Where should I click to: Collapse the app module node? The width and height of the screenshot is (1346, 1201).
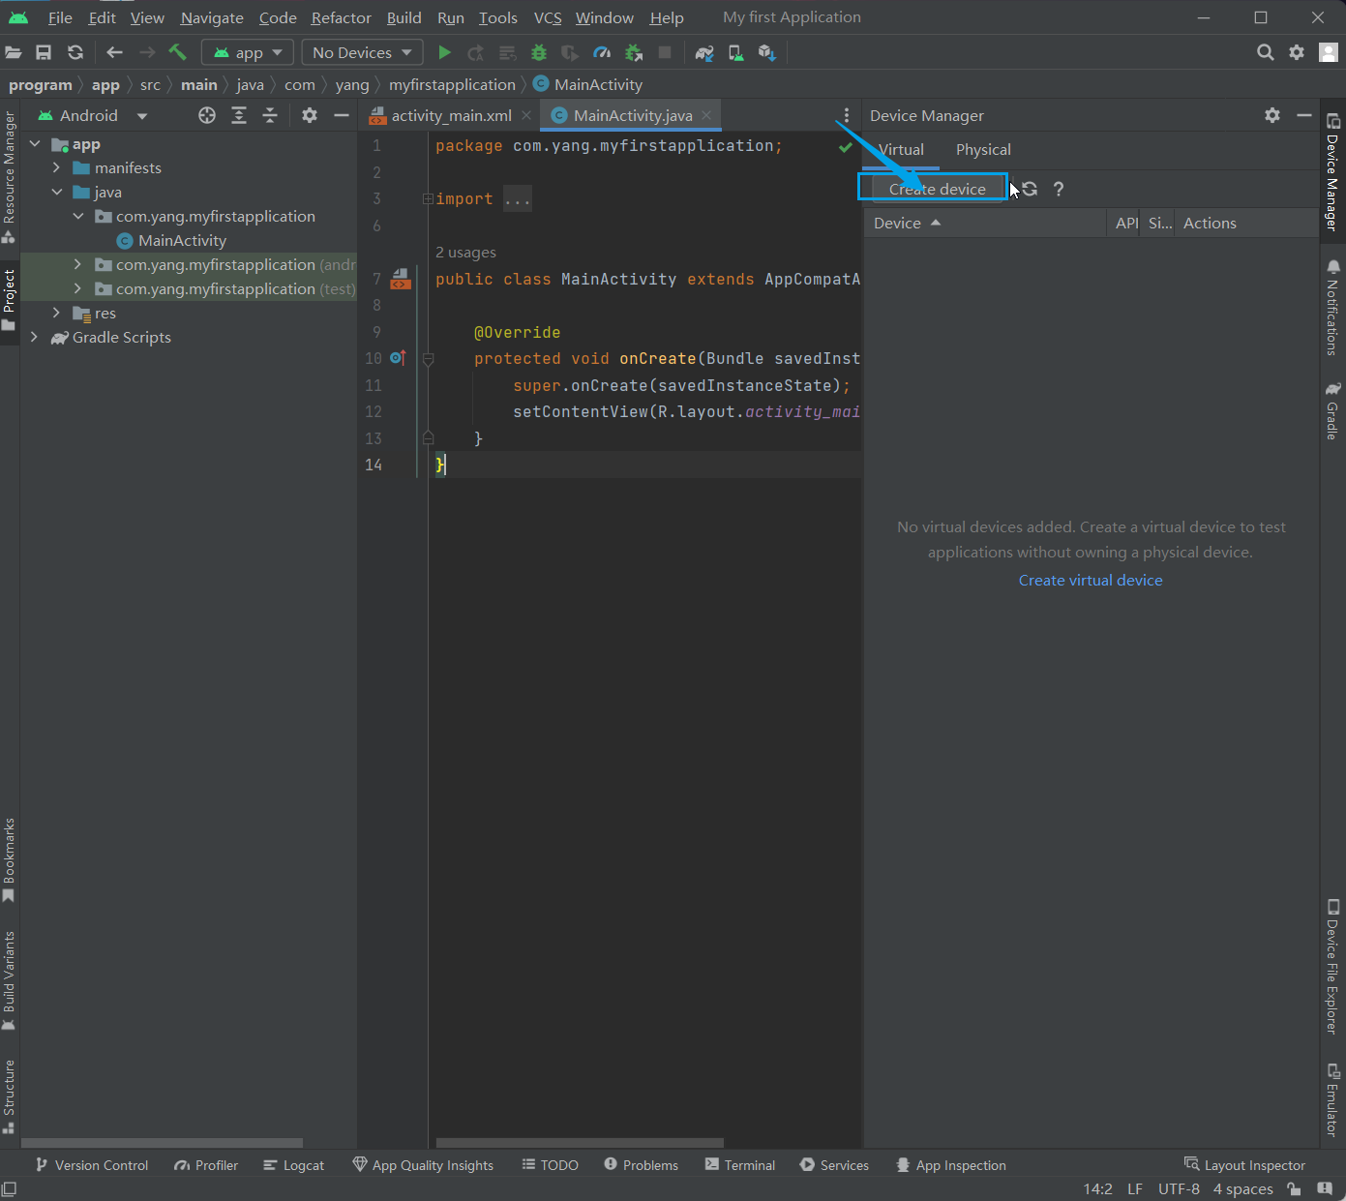pyautogui.click(x=35, y=143)
